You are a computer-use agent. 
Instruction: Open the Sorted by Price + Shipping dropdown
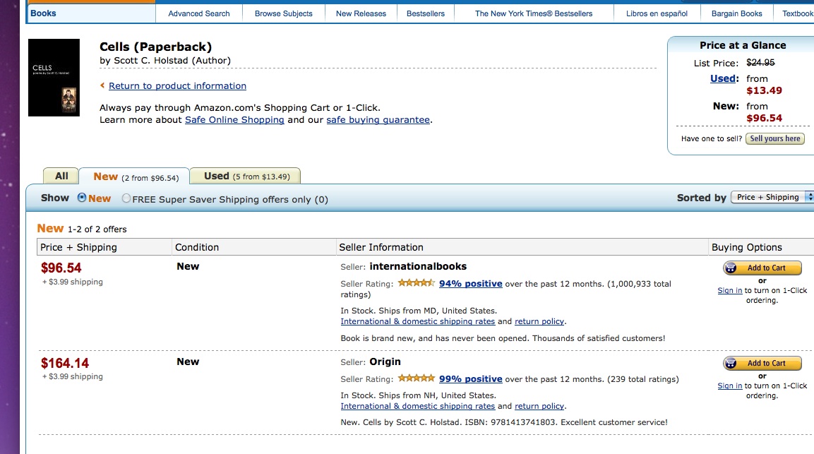[x=772, y=197]
